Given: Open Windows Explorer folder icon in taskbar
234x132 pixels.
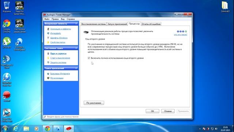Looking at the screenshot, I should [26, 129].
